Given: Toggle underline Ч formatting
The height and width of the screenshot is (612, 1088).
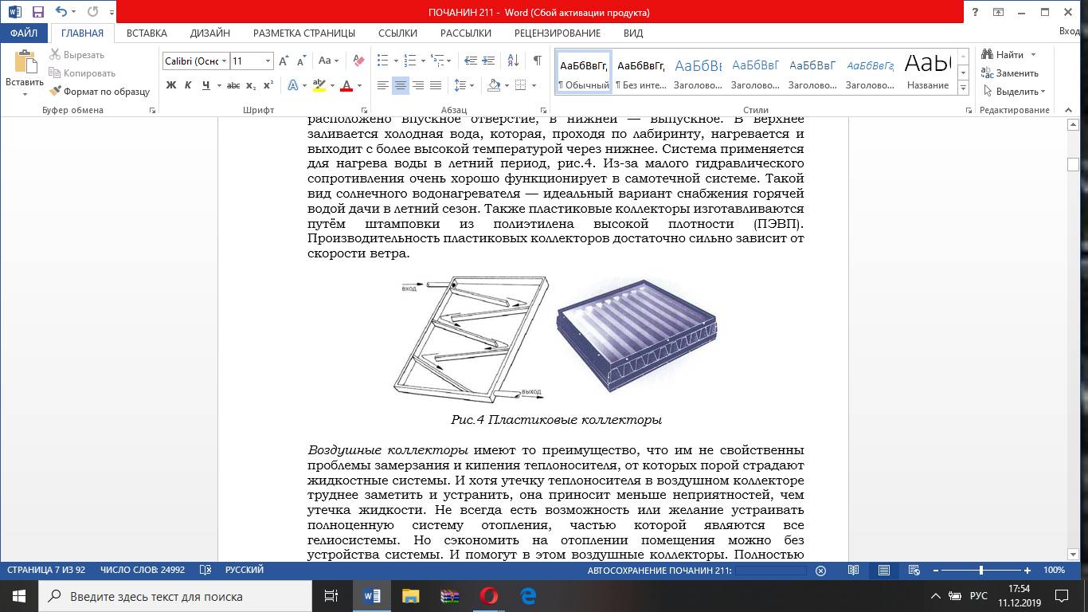Looking at the screenshot, I should click(x=206, y=85).
